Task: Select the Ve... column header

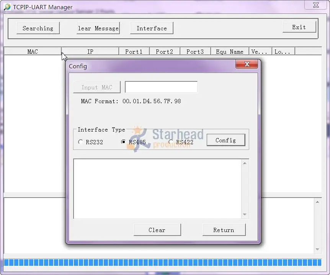Action: click(x=261, y=51)
